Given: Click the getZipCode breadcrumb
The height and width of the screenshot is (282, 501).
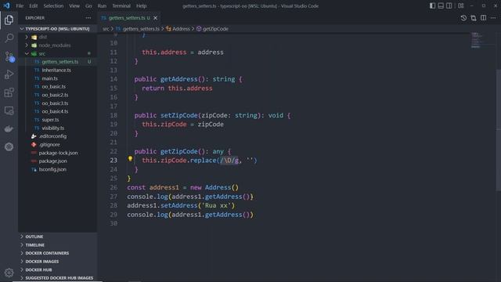Looking at the screenshot, I should [212, 29].
